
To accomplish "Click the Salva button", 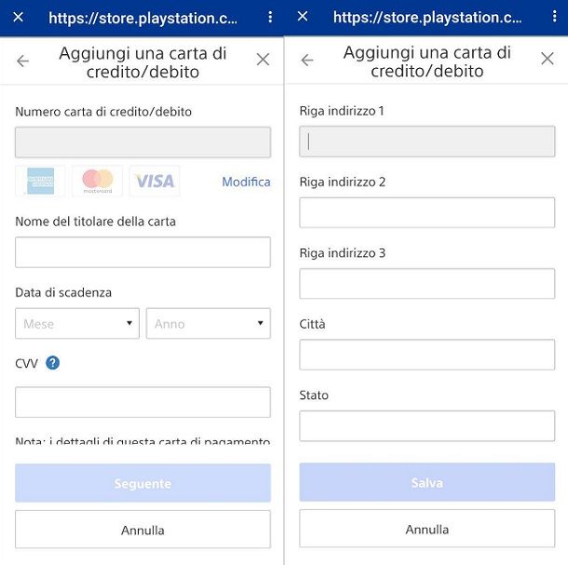I will (427, 482).
